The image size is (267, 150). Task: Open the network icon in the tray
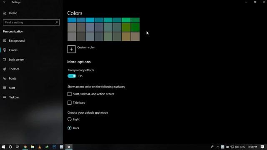[232, 147]
